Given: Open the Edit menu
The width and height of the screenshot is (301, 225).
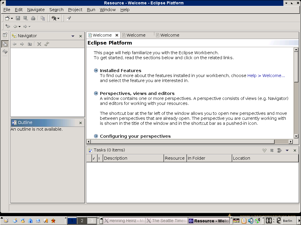Looking at the screenshot, I should point(19,10).
